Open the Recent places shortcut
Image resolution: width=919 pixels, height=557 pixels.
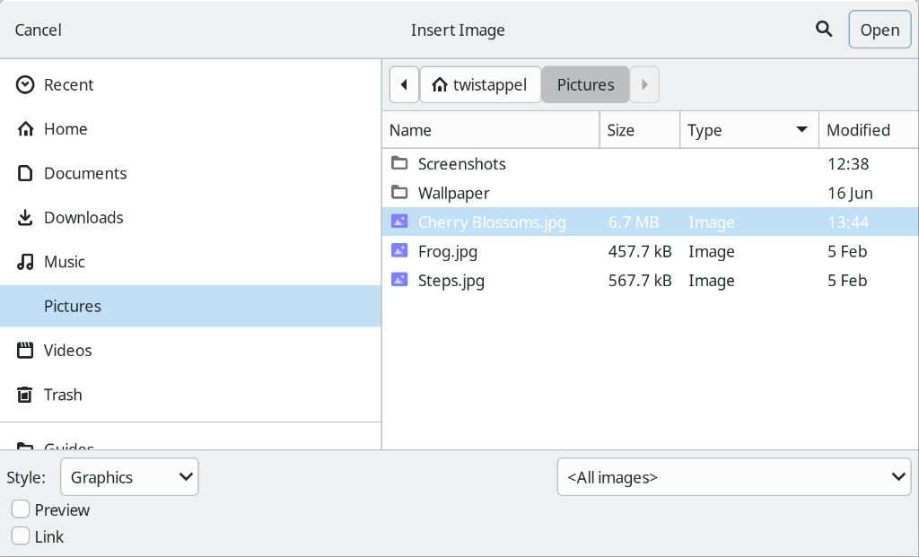click(x=68, y=84)
